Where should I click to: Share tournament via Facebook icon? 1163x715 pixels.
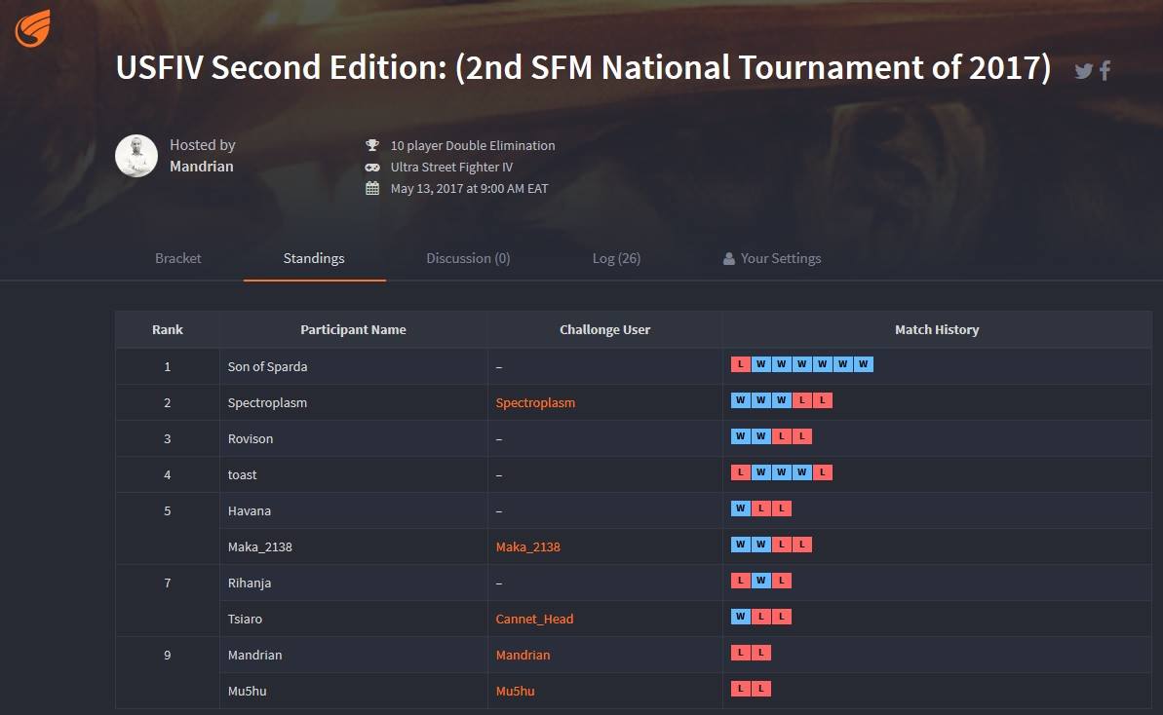click(1105, 70)
